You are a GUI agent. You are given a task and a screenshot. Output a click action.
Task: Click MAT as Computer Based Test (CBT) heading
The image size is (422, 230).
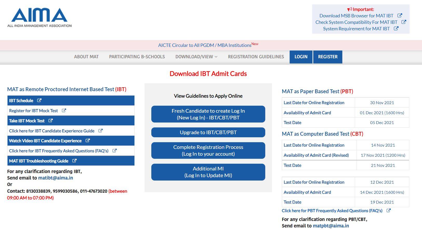pyautogui.click(x=323, y=134)
